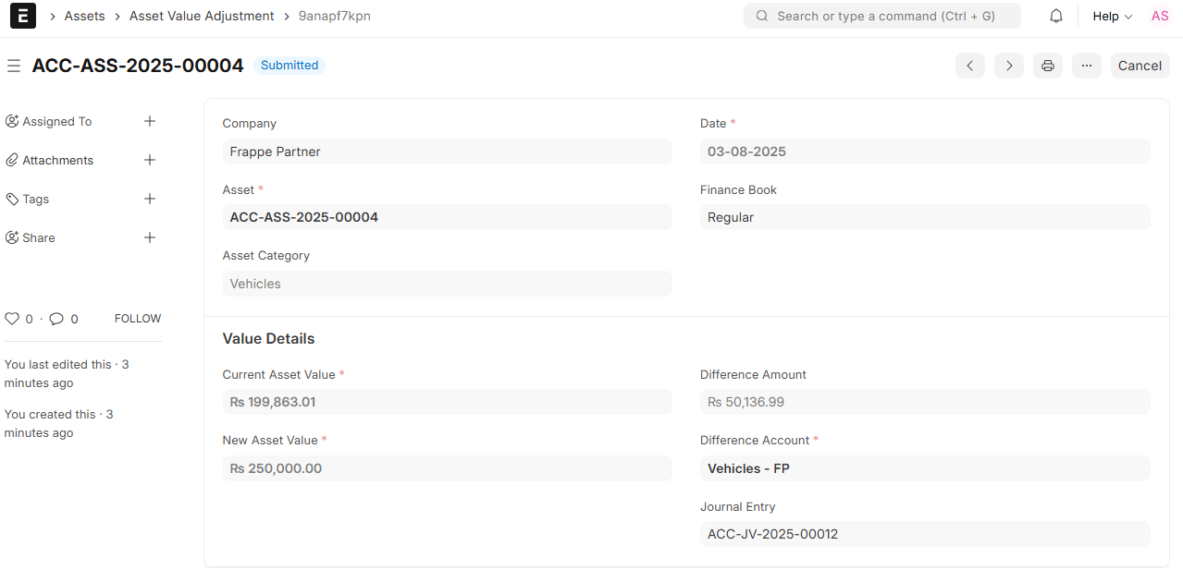Image resolution: width=1183 pixels, height=582 pixels.
Task: Open the Asset link ACC-ASS-2025-00004 field
Action: click(447, 217)
